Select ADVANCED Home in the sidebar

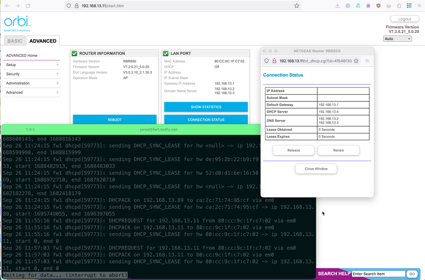point(22,55)
